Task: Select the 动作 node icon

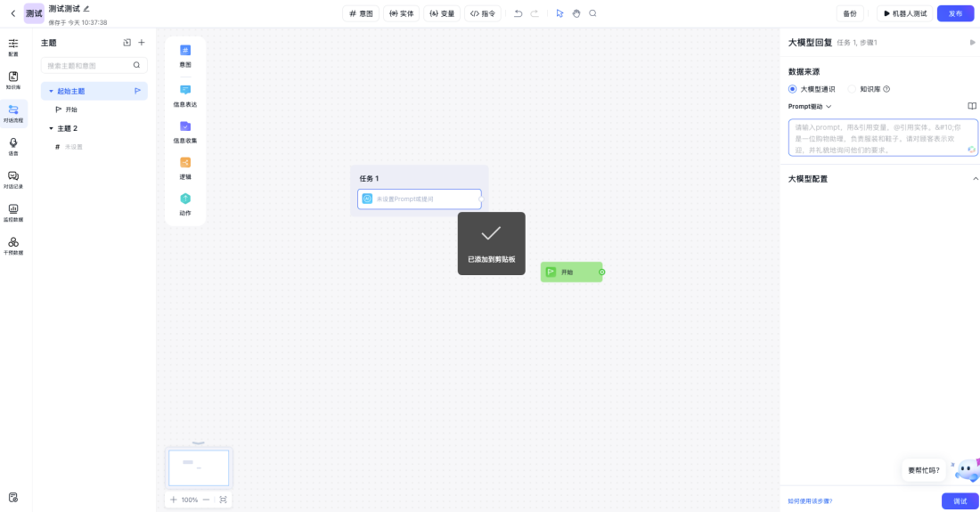Action: coord(185,199)
